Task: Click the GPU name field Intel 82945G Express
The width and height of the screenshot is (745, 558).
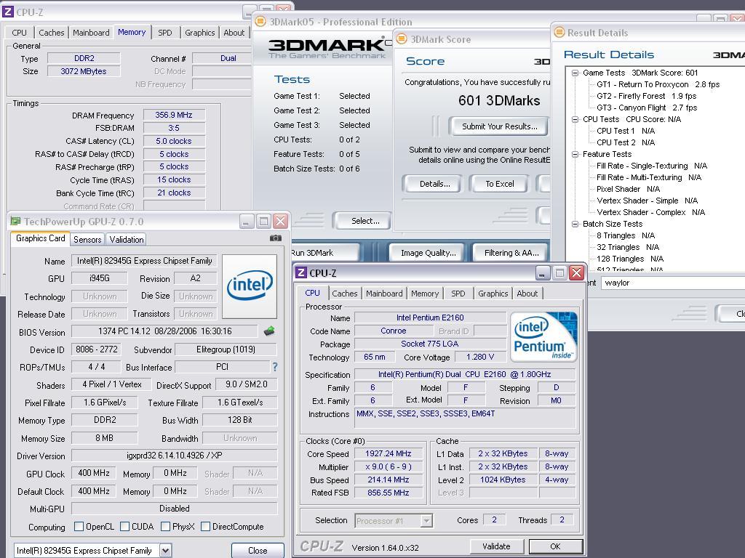Action: pyautogui.click(x=145, y=261)
